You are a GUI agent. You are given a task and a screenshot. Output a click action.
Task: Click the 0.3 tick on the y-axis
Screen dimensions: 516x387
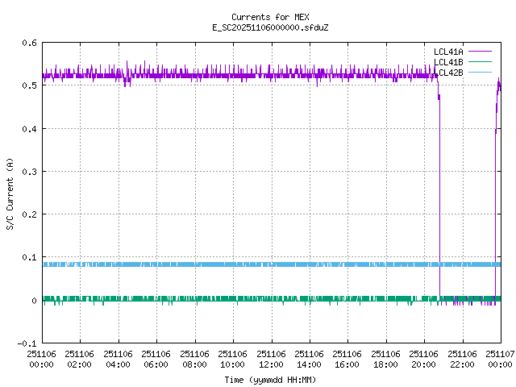[x=28, y=172]
